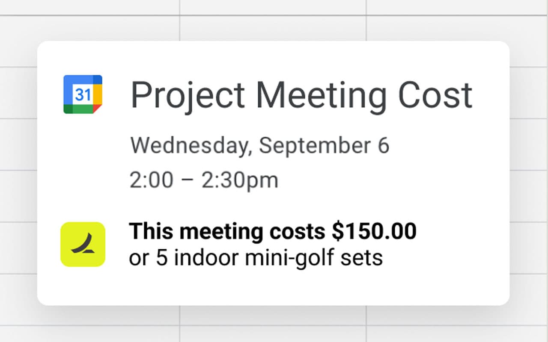The image size is (548, 342).
Task: Click the Google Calendar icon
Action: (83, 94)
